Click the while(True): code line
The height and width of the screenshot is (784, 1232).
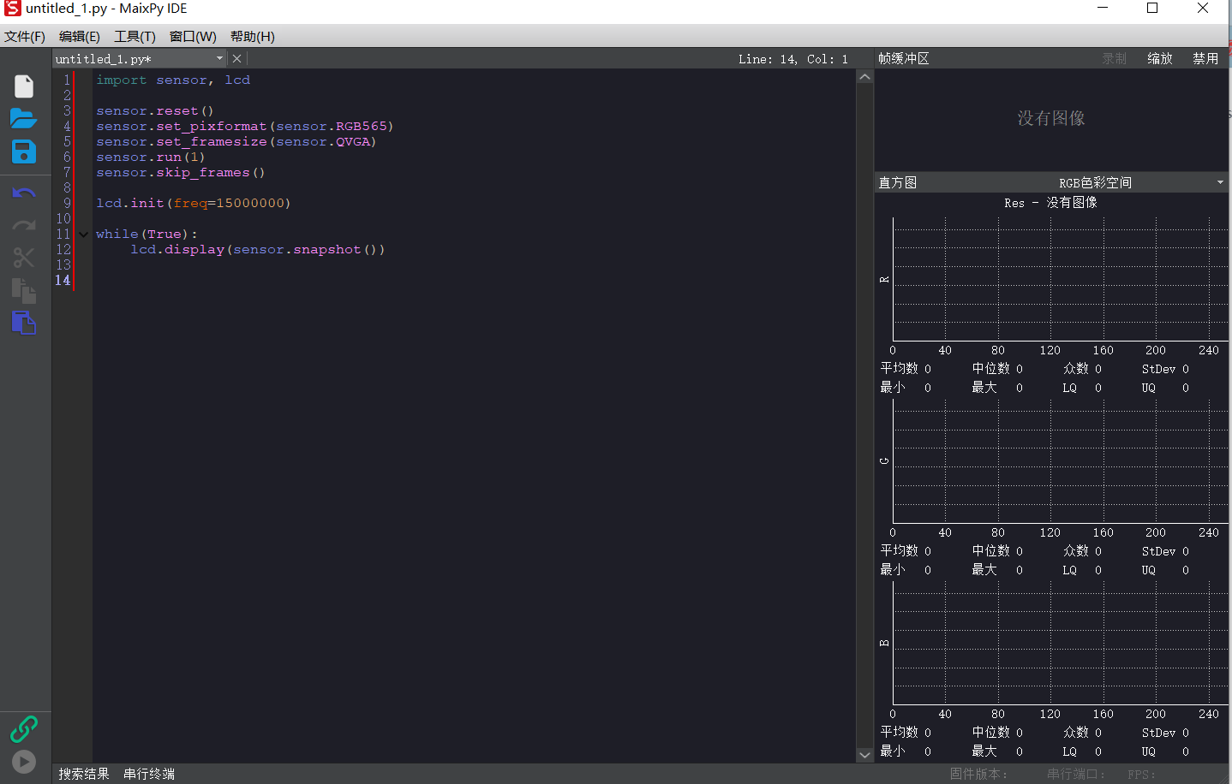click(x=147, y=235)
